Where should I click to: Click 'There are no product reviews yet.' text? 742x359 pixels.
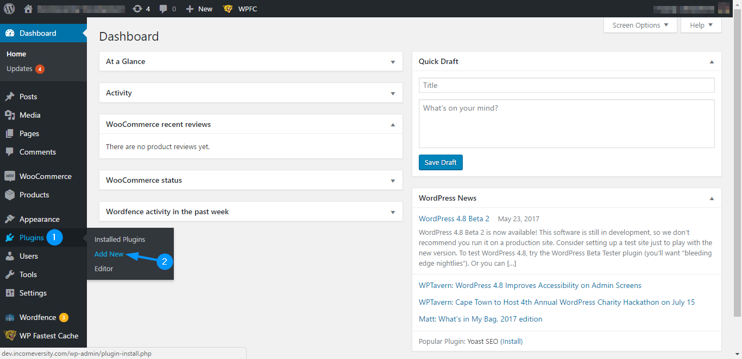click(x=158, y=146)
